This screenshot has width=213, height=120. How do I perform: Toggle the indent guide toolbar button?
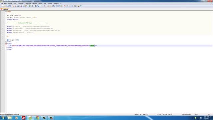point(59,6)
